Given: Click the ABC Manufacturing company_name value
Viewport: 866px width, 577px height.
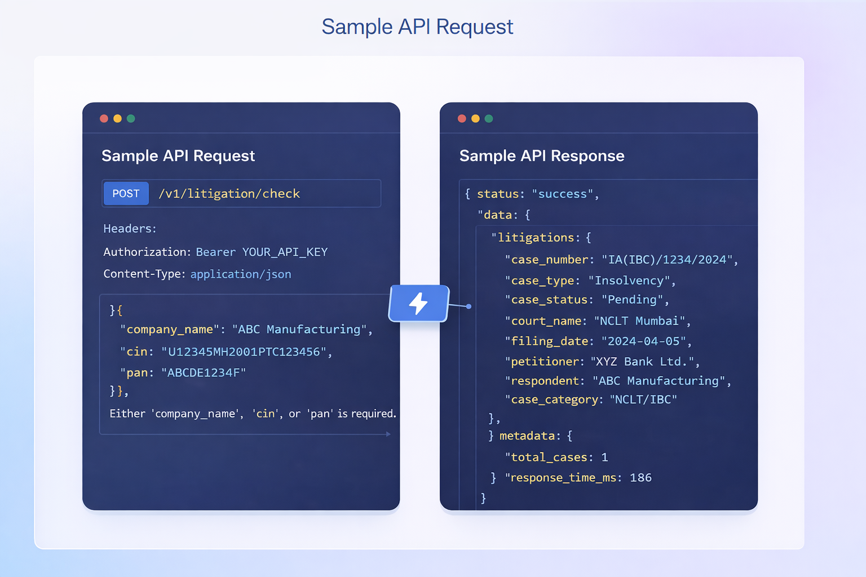Looking at the screenshot, I should point(299,329).
